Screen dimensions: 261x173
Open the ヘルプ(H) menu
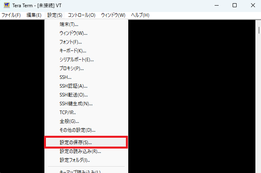coord(140,15)
